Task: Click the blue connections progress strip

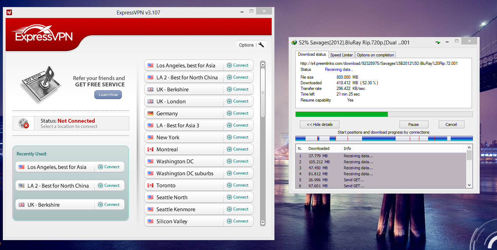Action: (x=384, y=139)
